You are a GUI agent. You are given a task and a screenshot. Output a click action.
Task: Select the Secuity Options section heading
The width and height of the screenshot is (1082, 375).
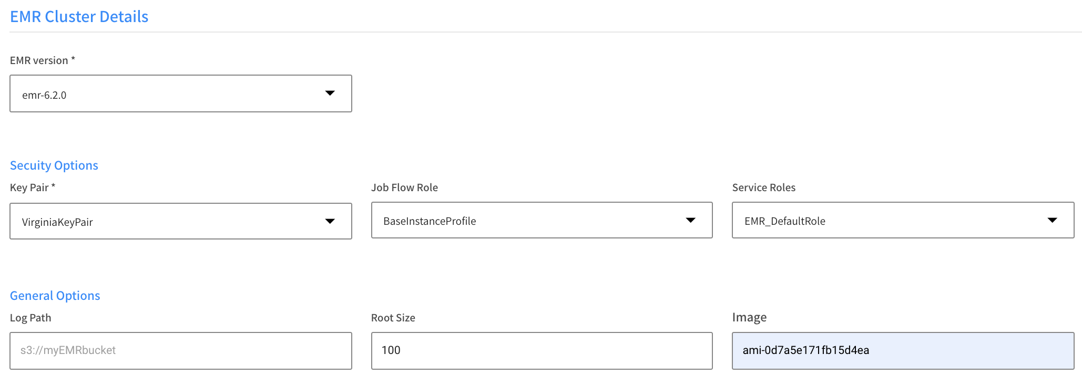54,165
